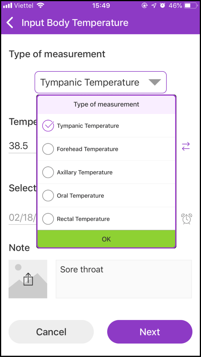This screenshot has width=201, height=357.
Task: Tap the date field starting 02/18
Action: pyautogui.click(x=22, y=218)
